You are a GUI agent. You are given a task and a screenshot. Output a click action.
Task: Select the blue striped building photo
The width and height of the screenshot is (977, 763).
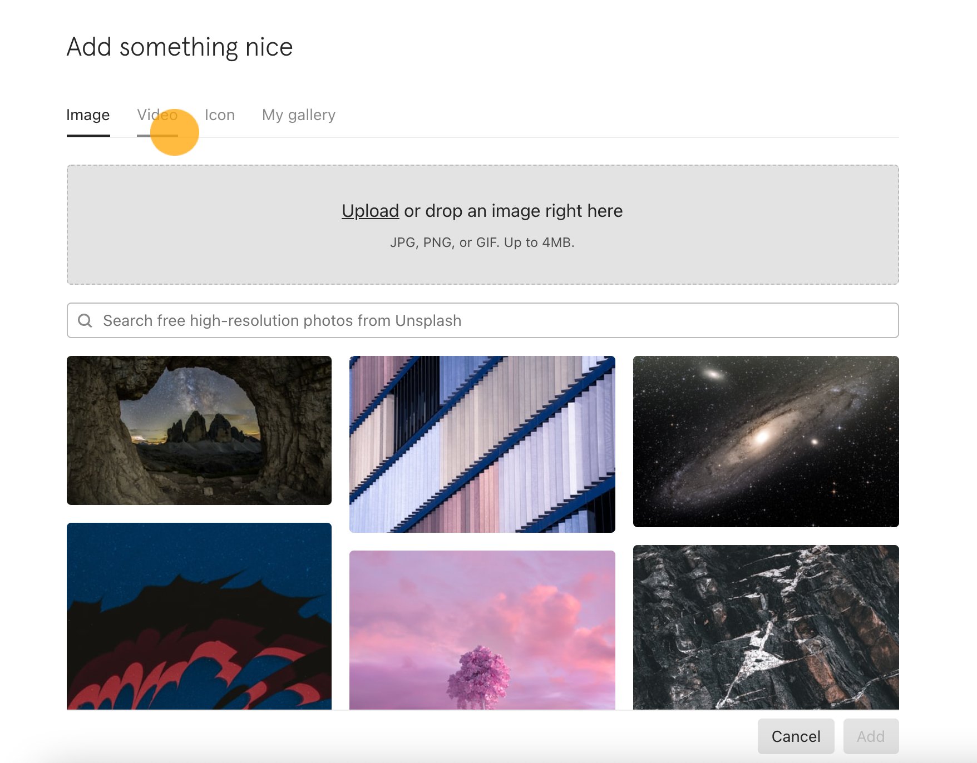click(x=482, y=444)
